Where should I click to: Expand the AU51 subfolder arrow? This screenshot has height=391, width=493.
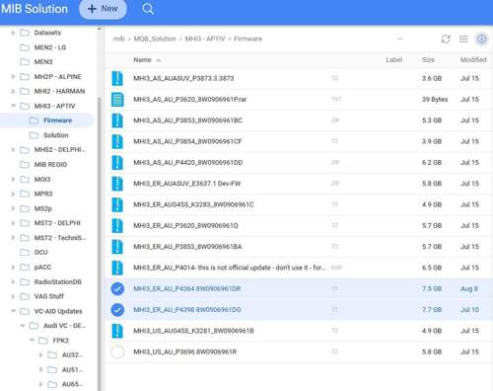[40, 369]
